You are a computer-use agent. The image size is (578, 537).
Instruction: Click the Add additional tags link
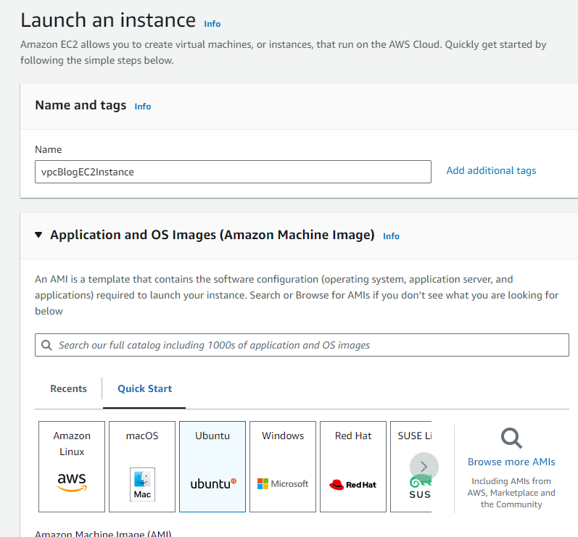pos(491,170)
